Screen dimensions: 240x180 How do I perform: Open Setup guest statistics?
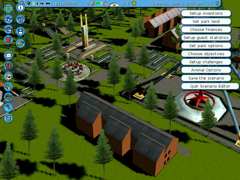tap(206, 38)
